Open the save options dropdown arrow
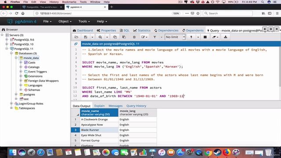281x158 pixels. click(92, 37)
